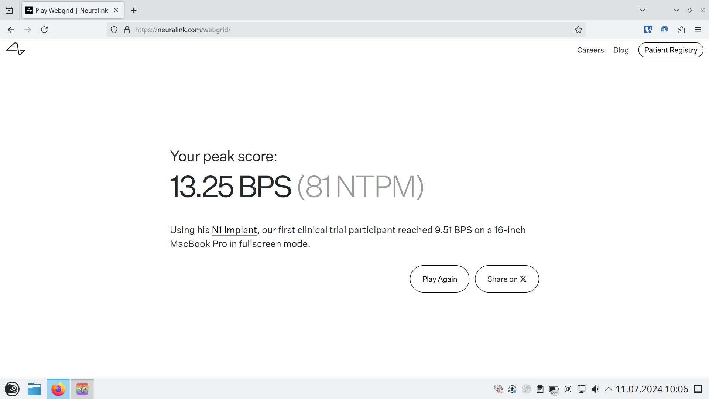The height and width of the screenshot is (399, 709).
Task: Open the clipboard tray widget
Action: point(540,389)
